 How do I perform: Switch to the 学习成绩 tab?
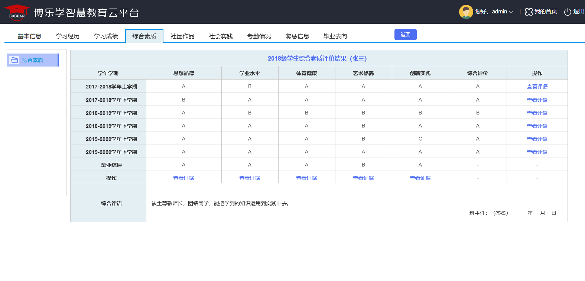point(106,36)
